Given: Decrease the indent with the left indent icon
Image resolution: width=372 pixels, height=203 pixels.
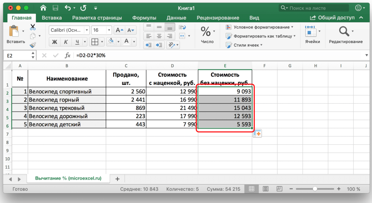Looking at the screenshot, I should [x=149, y=45].
